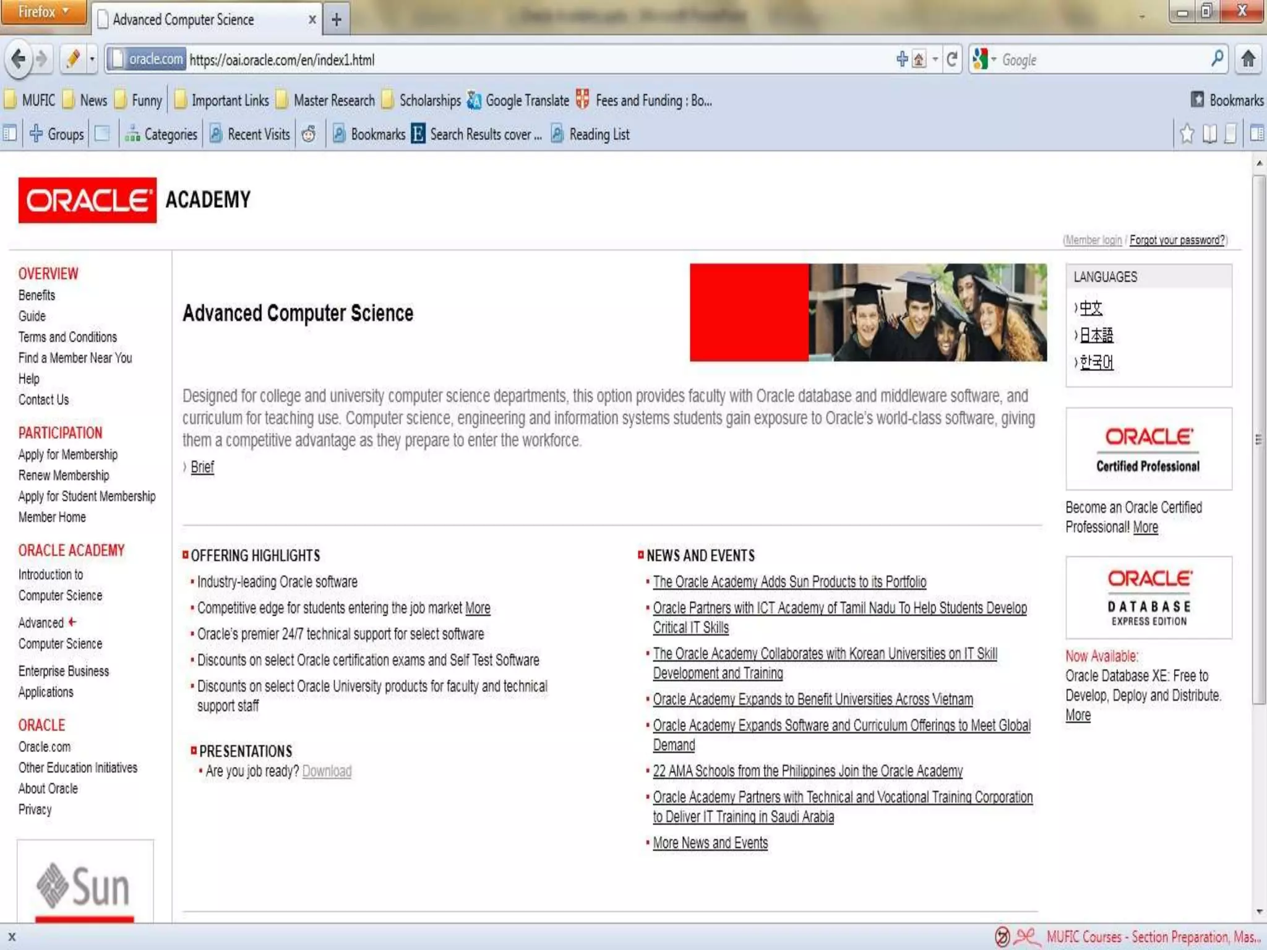Click the open-book reader toolbar icon
The image size is (1267, 950).
pos(1209,134)
